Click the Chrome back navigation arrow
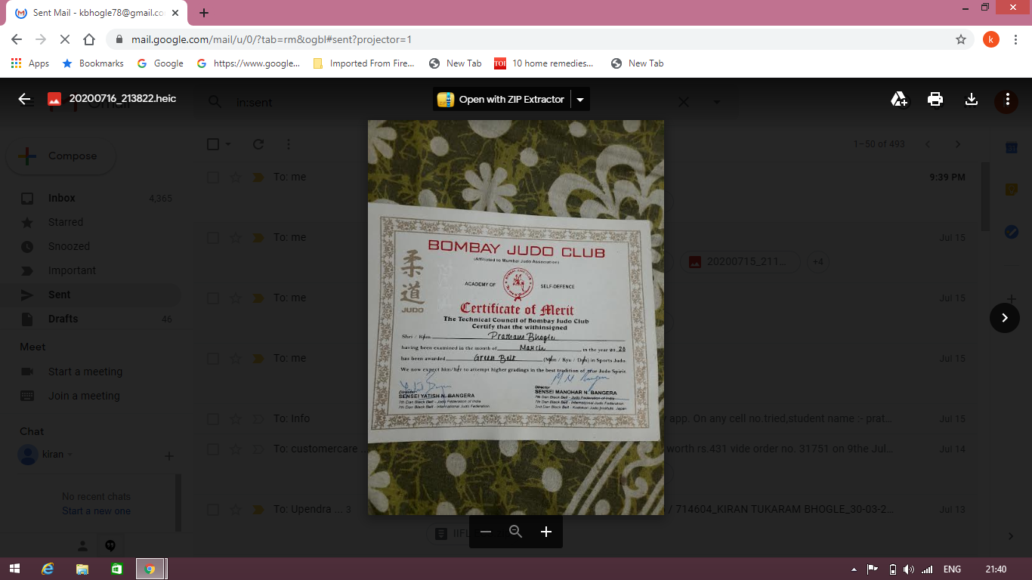This screenshot has height=580, width=1032. [x=17, y=39]
